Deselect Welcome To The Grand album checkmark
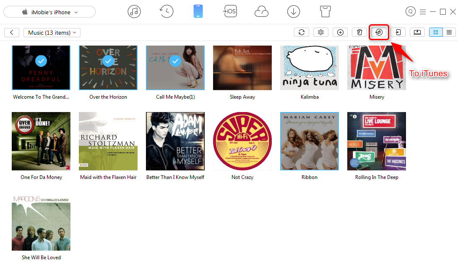Screen dimensions: 458x263 pyautogui.click(x=41, y=61)
